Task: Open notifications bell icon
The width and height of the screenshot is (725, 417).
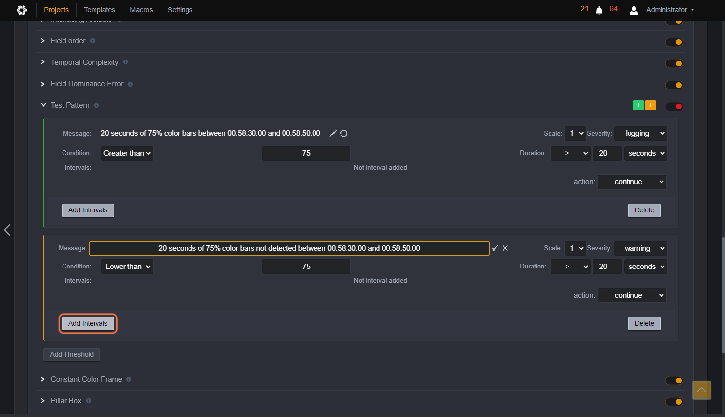Action: 599,10
